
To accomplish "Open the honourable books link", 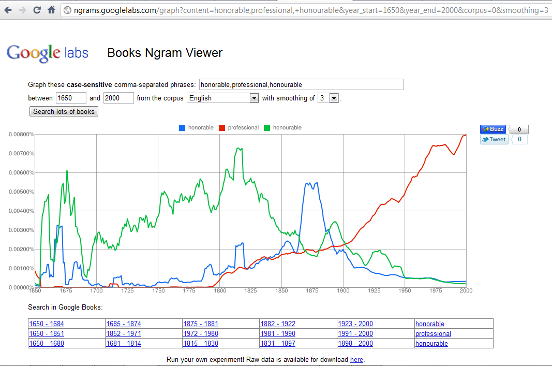I will 431,343.
